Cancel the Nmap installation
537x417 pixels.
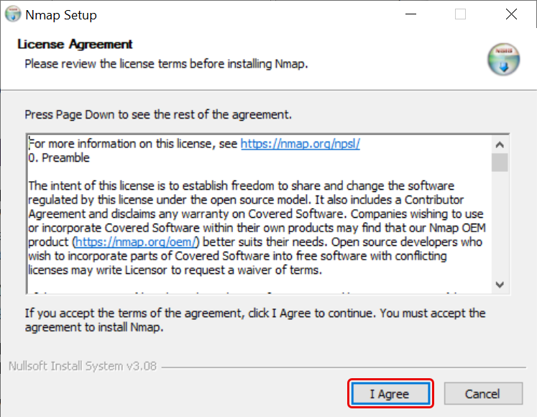point(482,394)
